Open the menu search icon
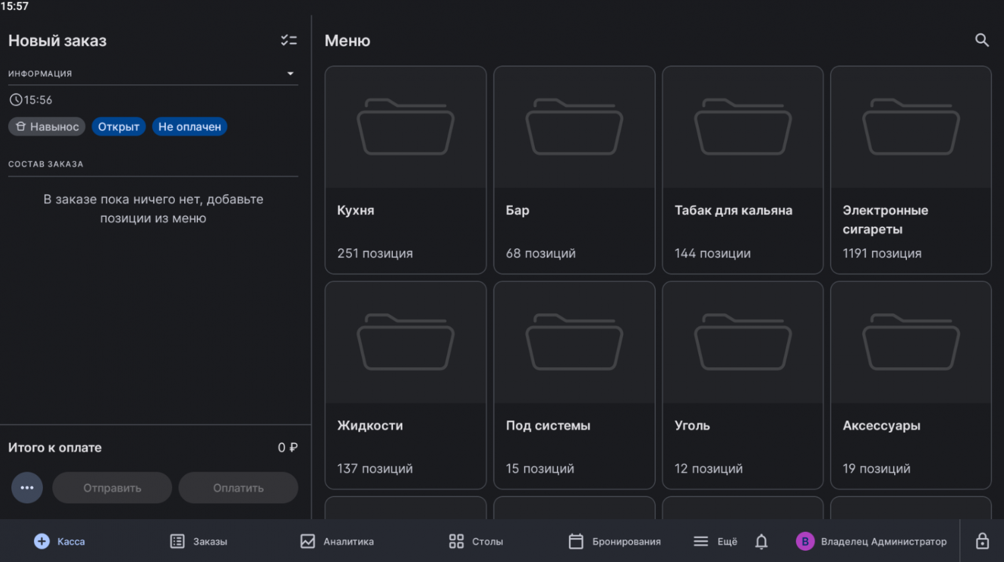This screenshot has height=562, width=1004. pyautogui.click(x=981, y=40)
